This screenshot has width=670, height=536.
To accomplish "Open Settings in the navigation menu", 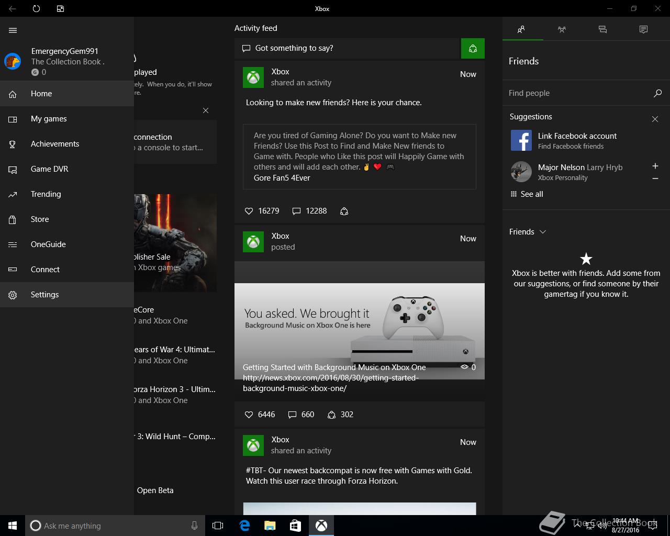I will click(x=44, y=295).
